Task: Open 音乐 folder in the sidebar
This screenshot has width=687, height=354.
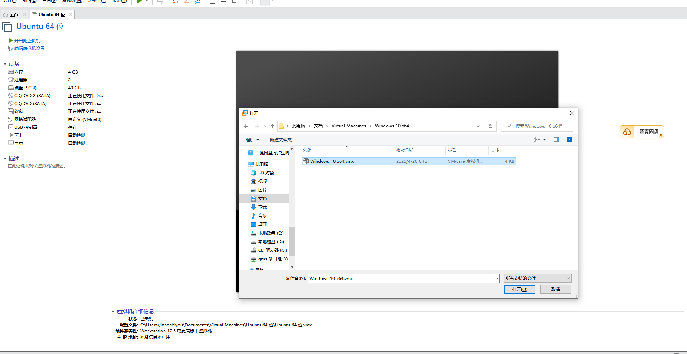Action: [x=259, y=216]
